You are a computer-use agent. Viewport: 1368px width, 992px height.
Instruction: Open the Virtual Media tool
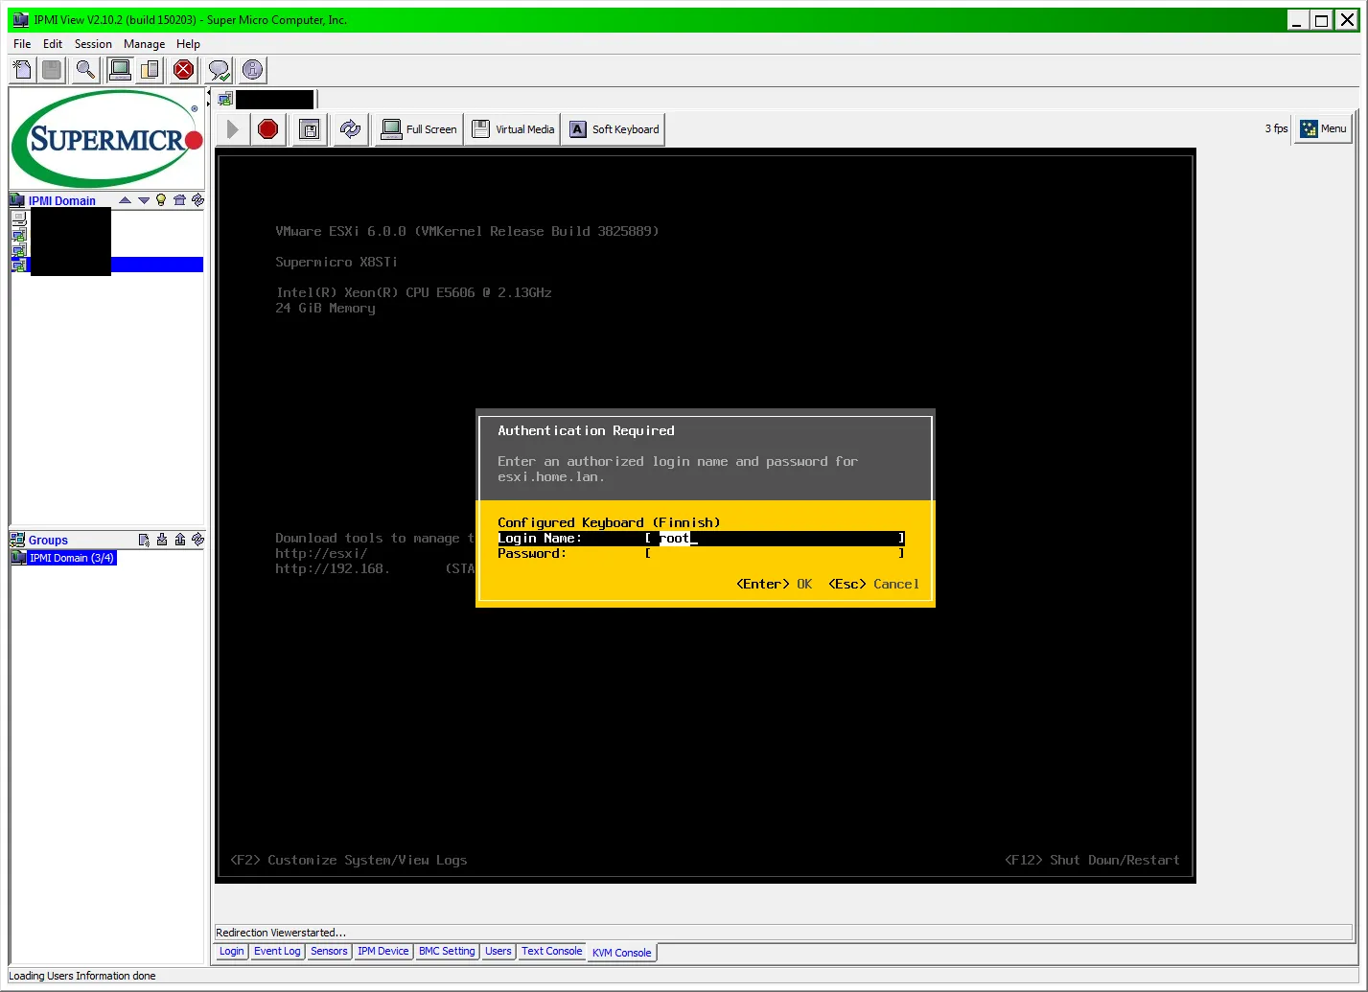[x=512, y=128]
